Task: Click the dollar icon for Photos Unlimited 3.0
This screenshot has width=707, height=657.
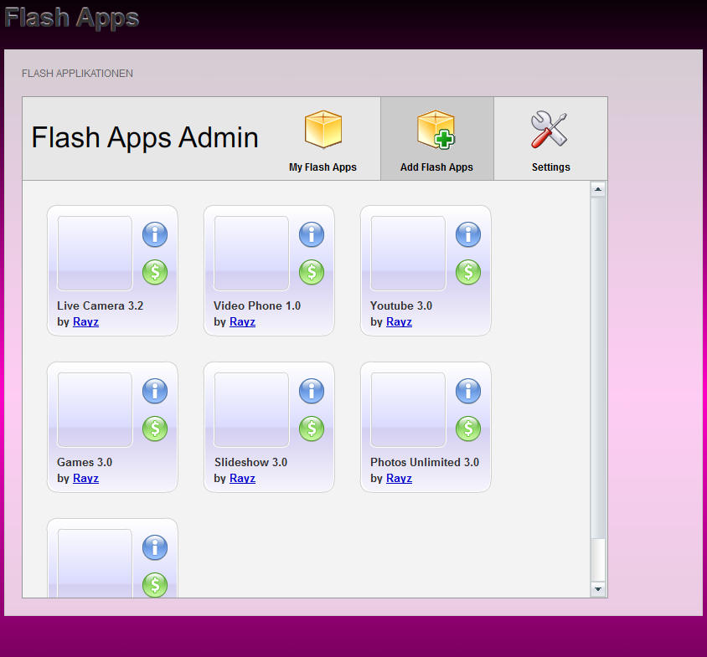Action: pos(468,429)
